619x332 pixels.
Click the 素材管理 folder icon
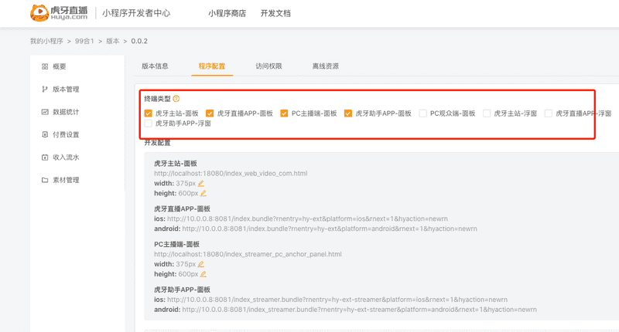coord(45,180)
